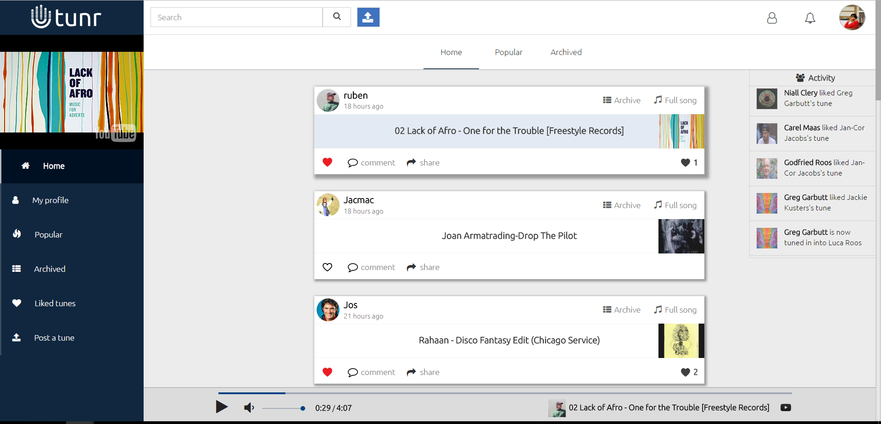Open Liked tunes in the sidebar

55,303
